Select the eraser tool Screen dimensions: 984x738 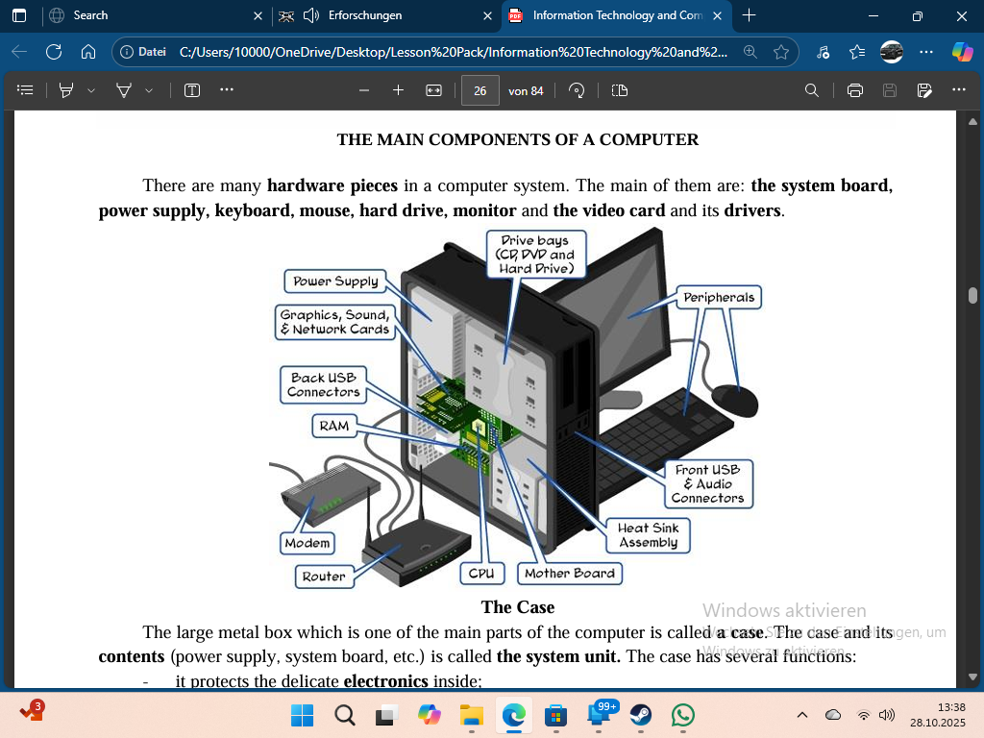[x=124, y=90]
